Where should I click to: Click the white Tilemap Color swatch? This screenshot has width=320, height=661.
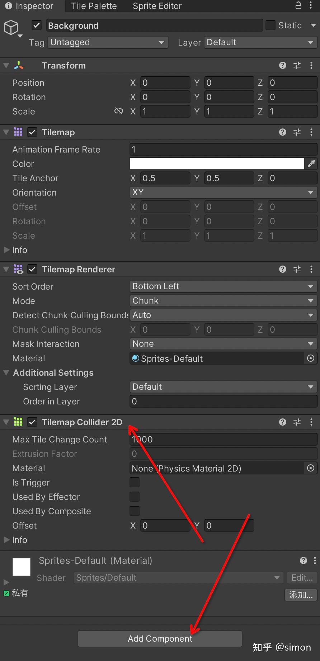pos(217,164)
